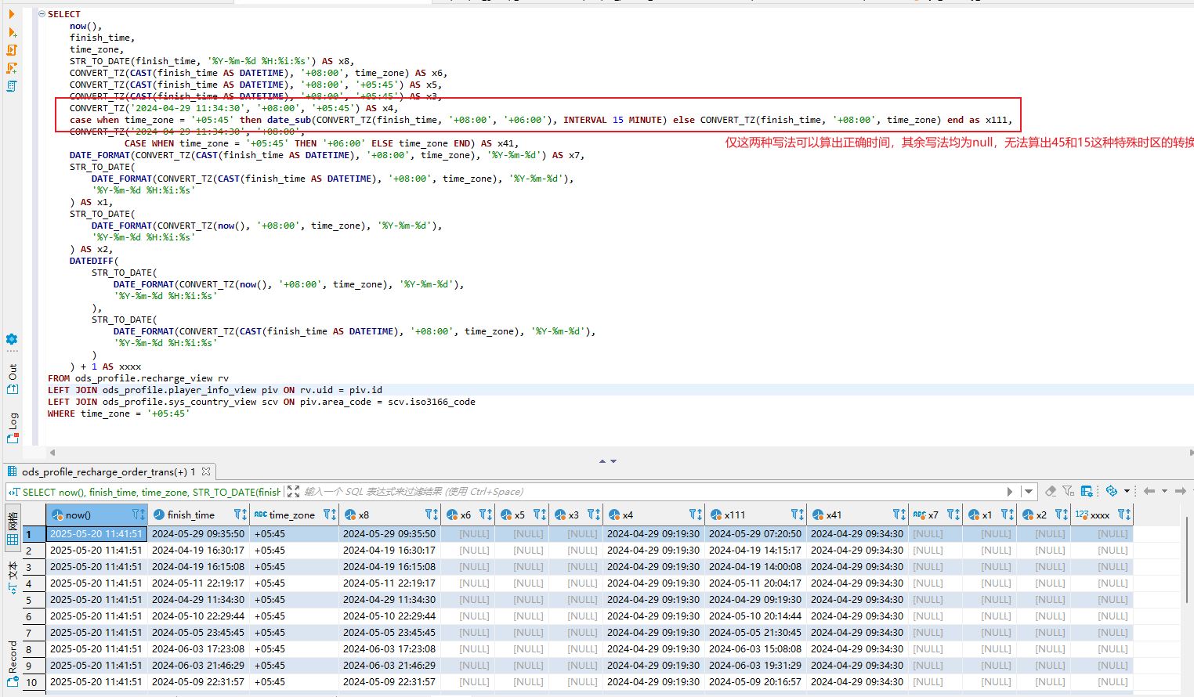Switch to the Text view tab
The image size is (1194, 697).
point(13,578)
